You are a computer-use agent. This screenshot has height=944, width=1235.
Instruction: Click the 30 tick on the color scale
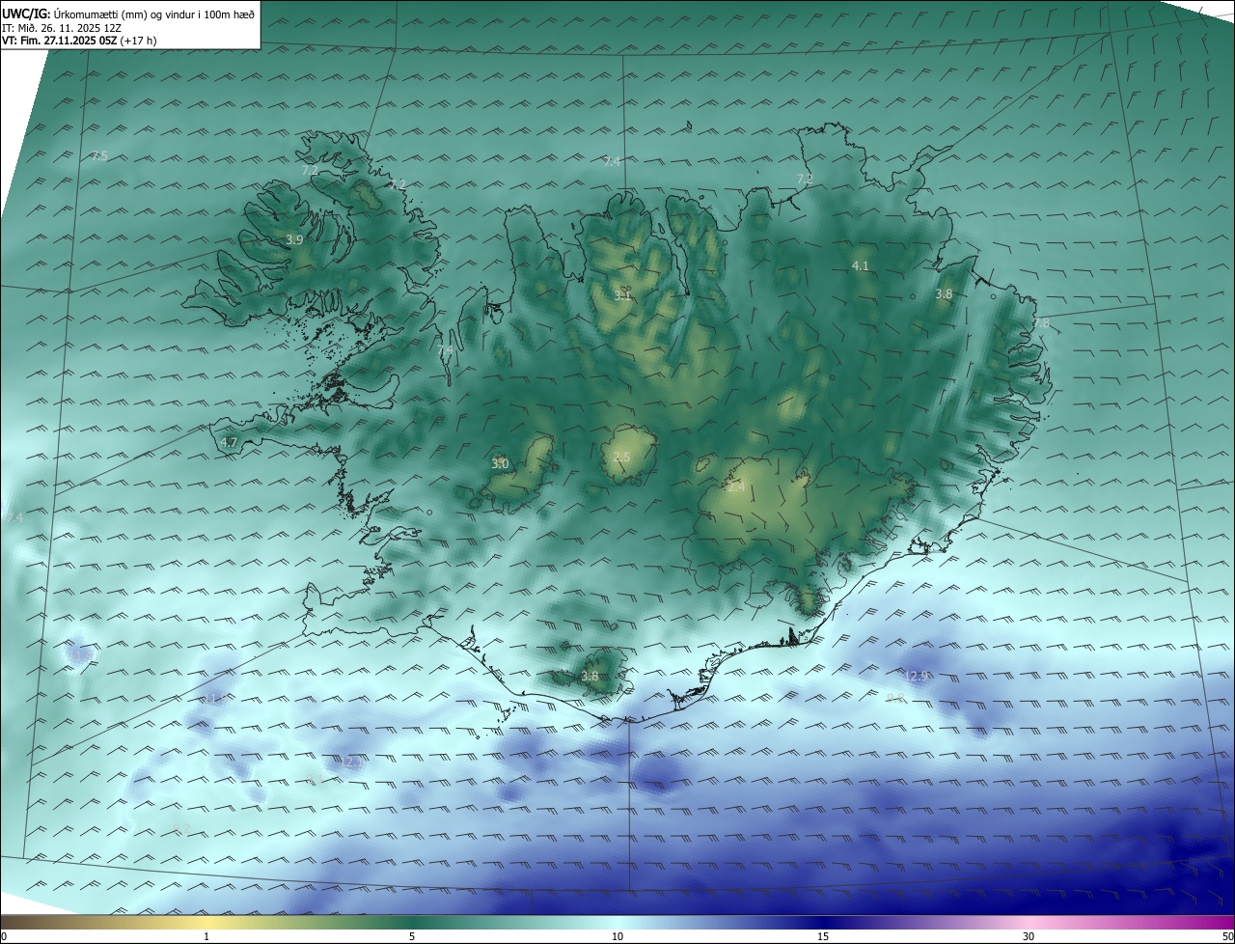[1029, 937]
